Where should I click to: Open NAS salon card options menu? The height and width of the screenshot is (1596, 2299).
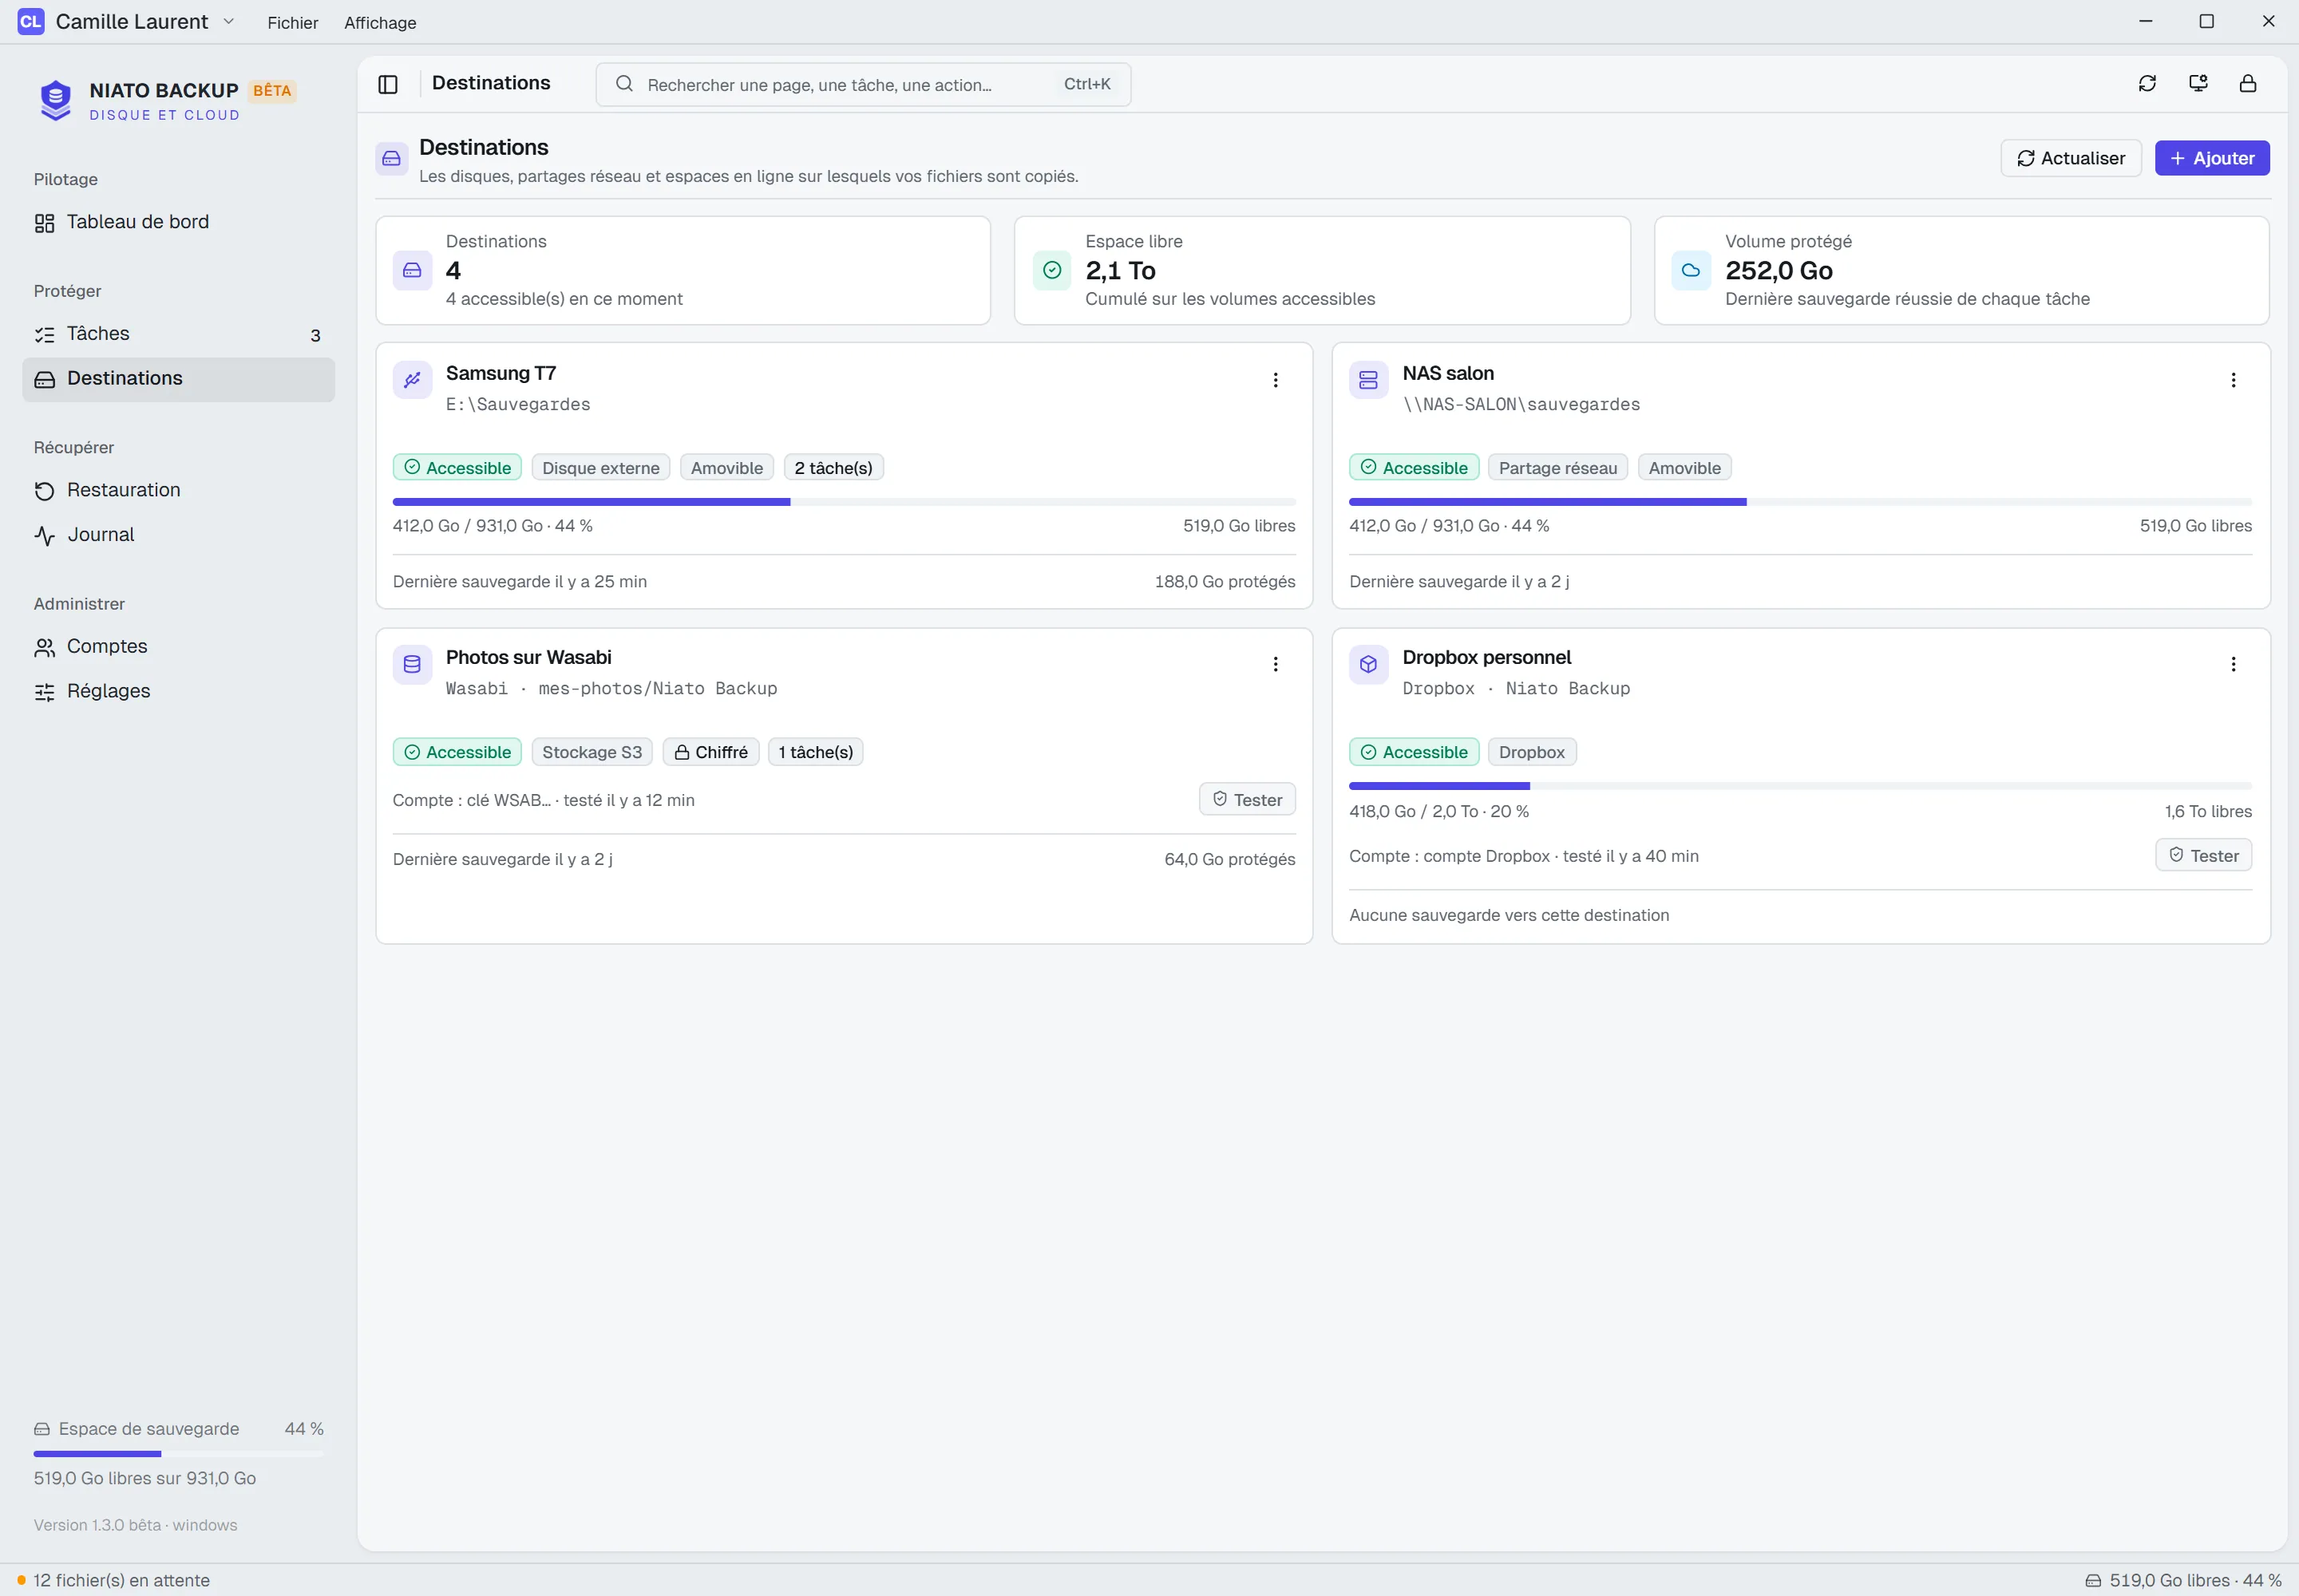tap(2233, 380)
